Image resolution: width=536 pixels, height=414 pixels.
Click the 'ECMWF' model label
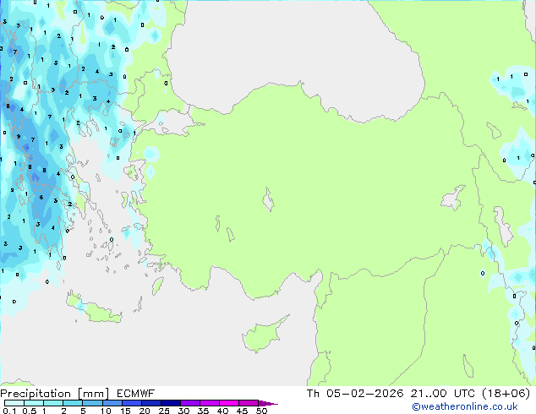[x=136, y=394]
